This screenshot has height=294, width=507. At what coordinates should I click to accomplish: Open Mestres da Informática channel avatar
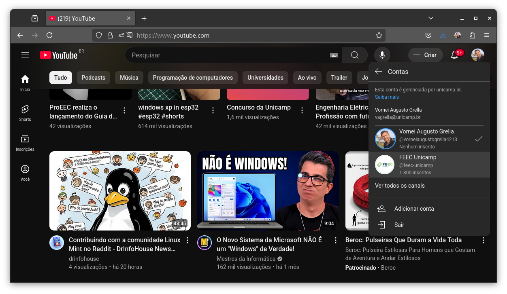click(x=205, y=243)
